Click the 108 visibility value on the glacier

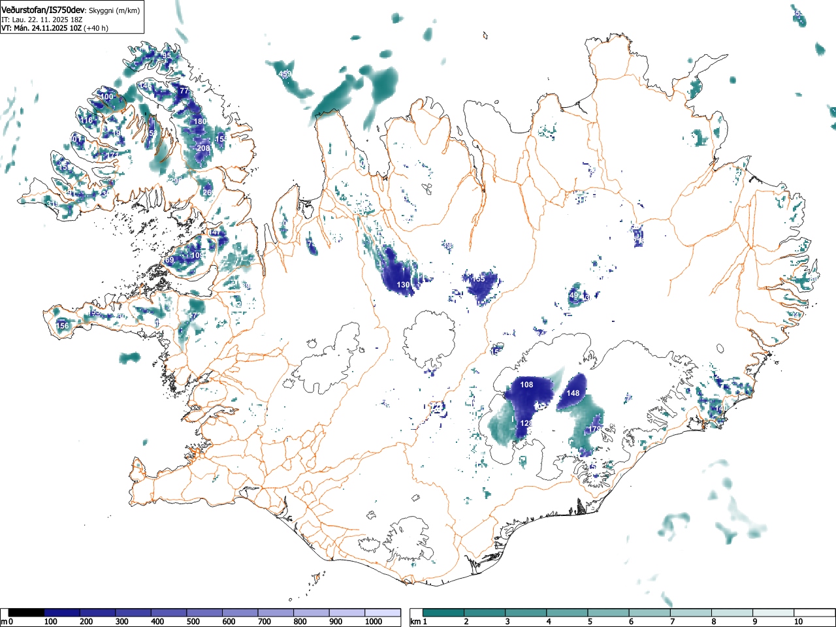pos(526,385)
